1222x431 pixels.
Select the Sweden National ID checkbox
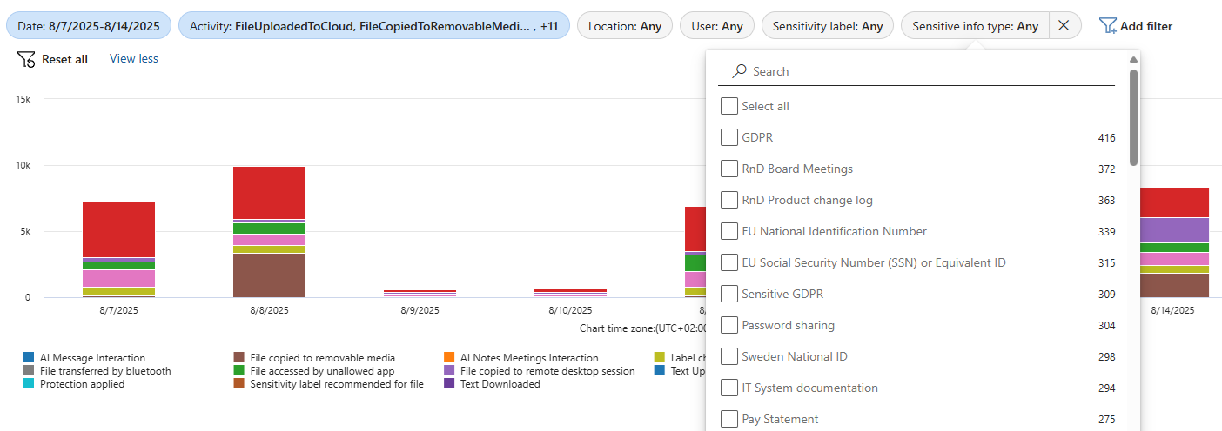729,356
